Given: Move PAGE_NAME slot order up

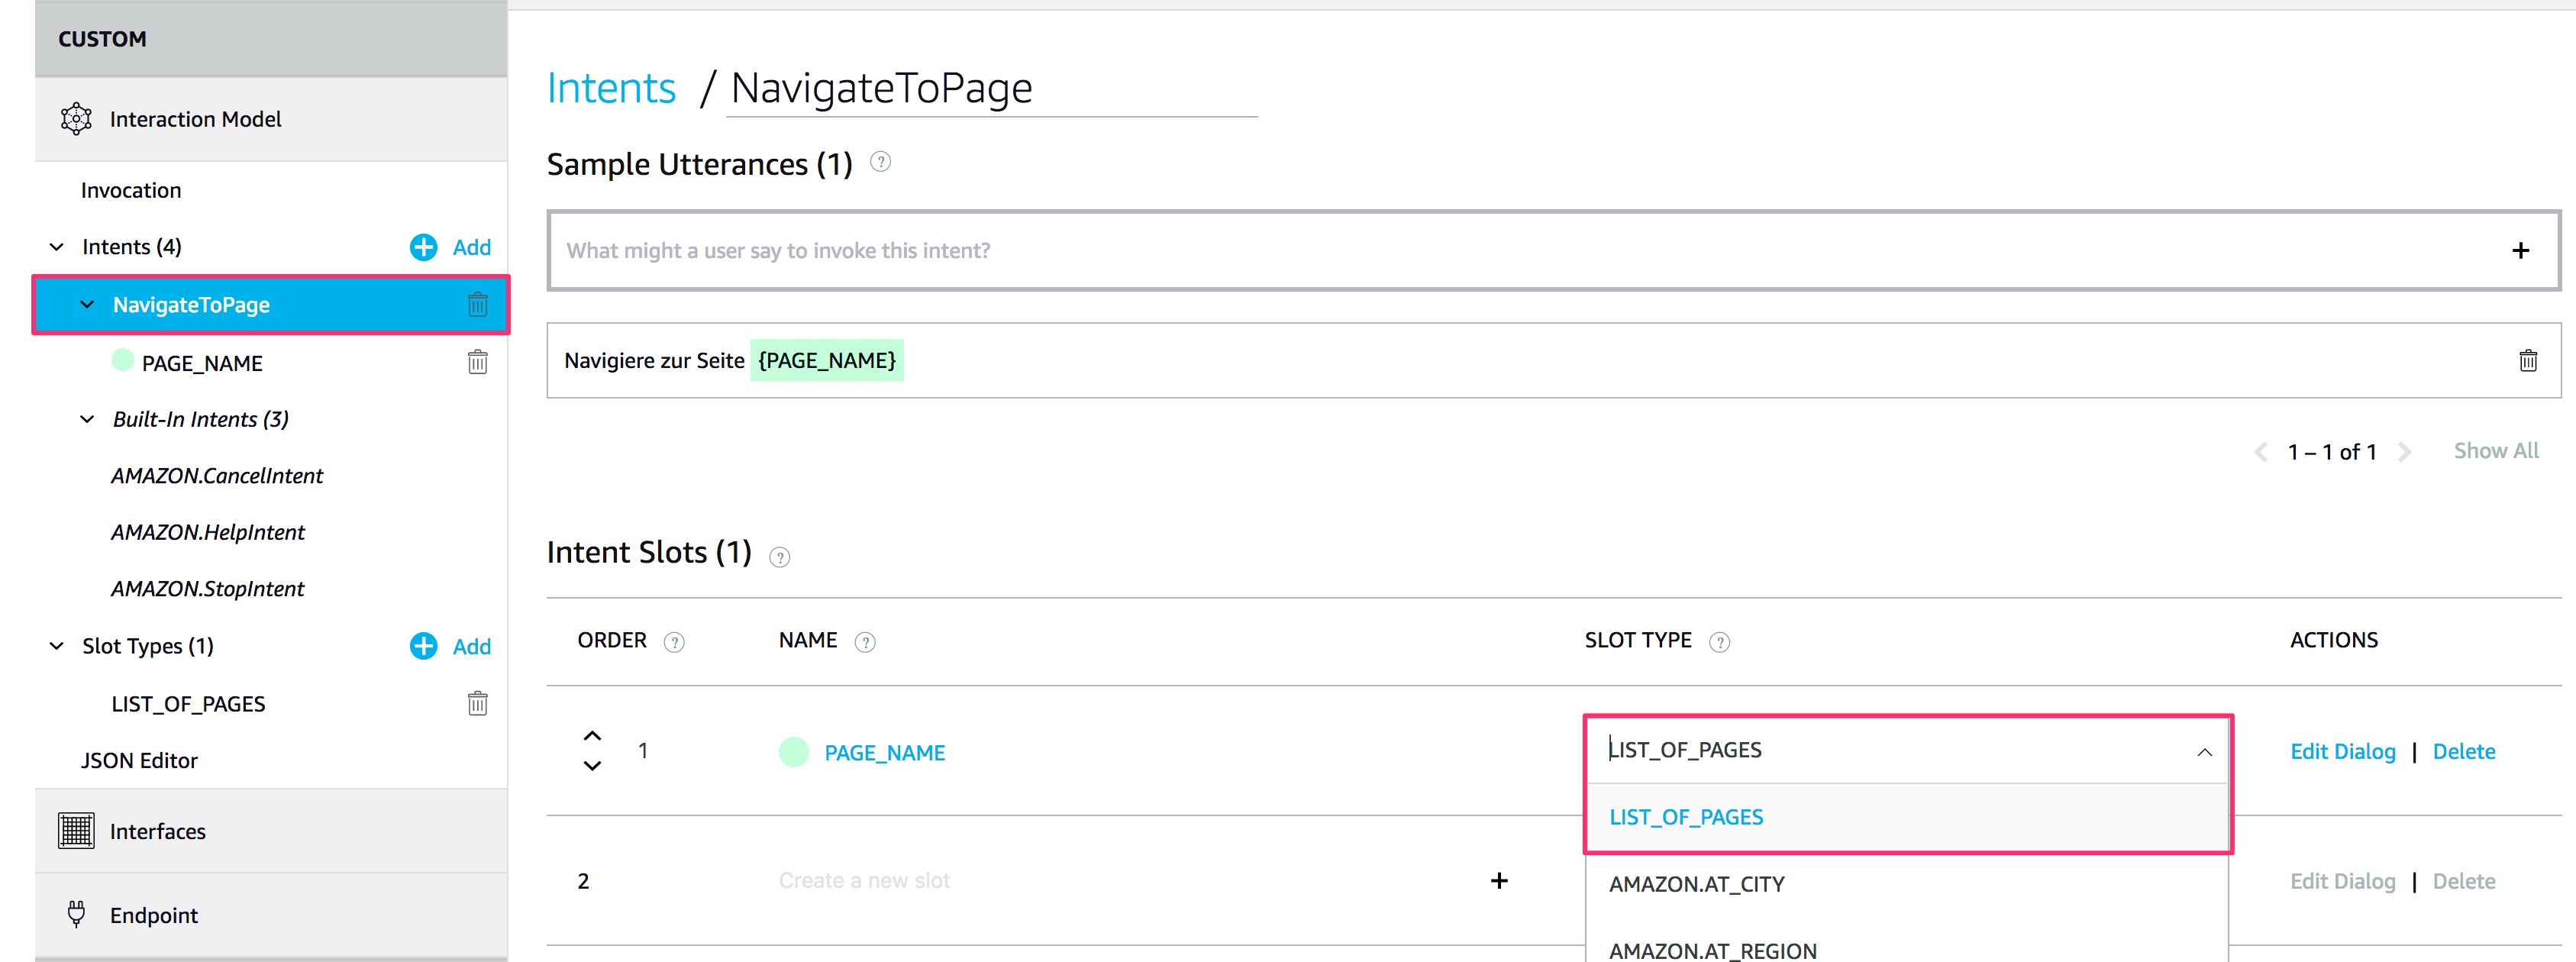Looking at the screenshot, I should click(x=592, y=735).
